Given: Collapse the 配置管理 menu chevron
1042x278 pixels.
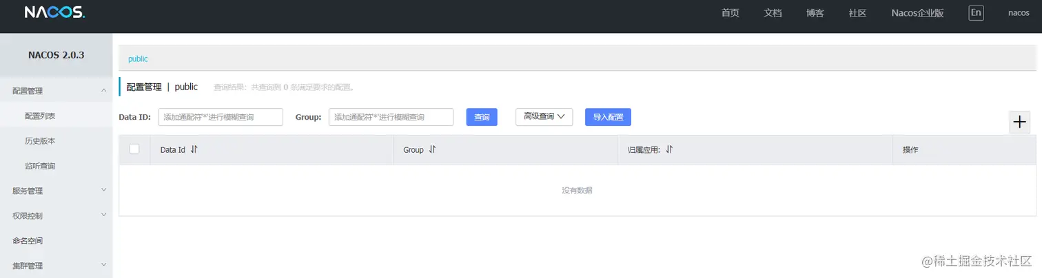Looking at the screenshot, I should click(x=103, y=90).
